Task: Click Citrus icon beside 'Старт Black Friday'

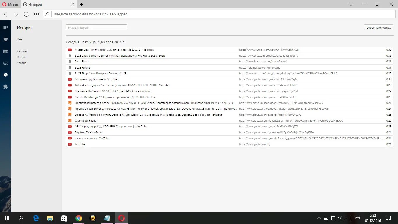Action: click(x=70, y=121)
